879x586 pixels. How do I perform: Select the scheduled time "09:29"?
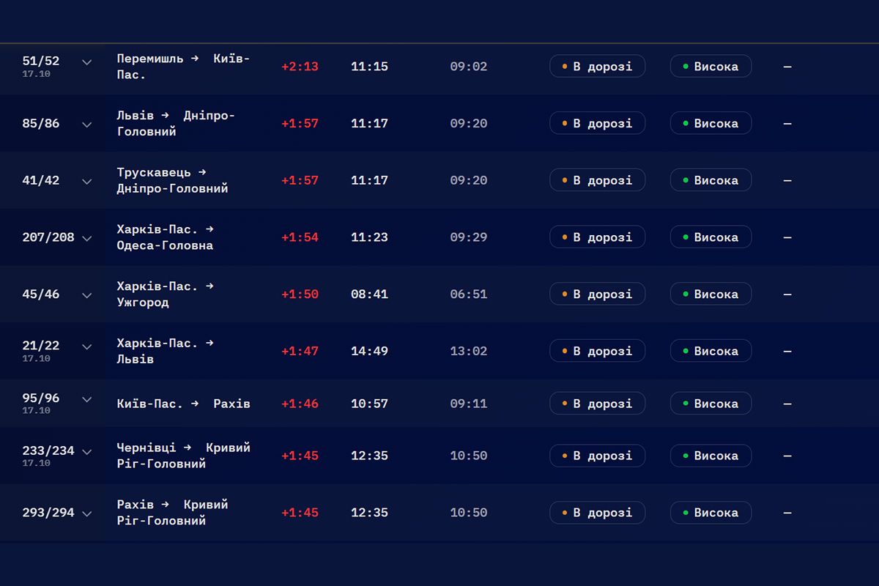[x=468, y=237]
